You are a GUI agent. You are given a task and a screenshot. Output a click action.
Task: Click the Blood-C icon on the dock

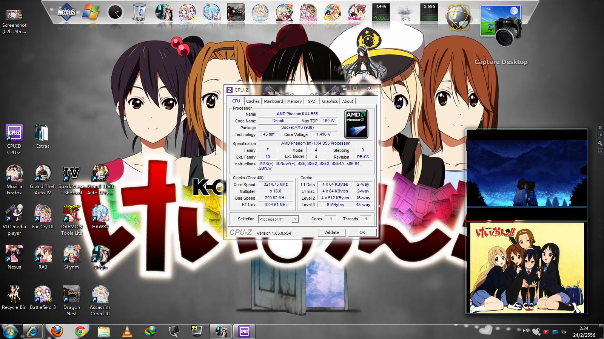236,12
